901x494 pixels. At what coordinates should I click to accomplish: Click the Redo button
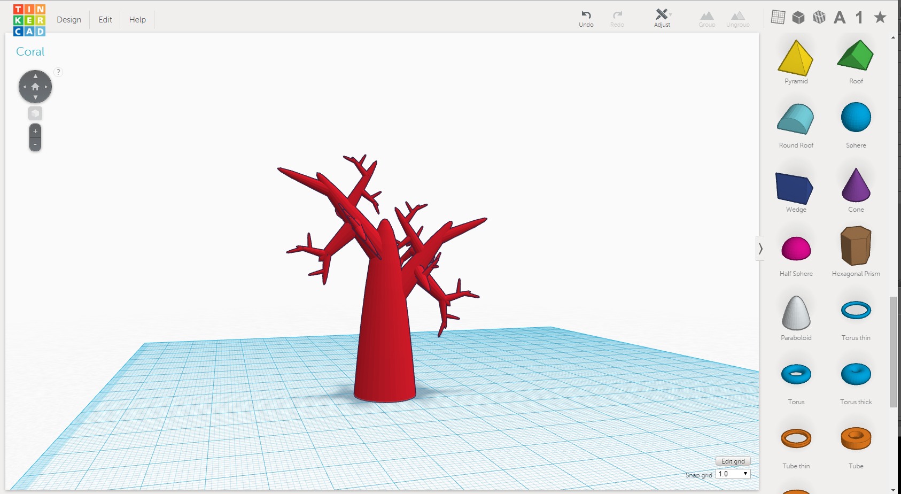tap(617, 19)
